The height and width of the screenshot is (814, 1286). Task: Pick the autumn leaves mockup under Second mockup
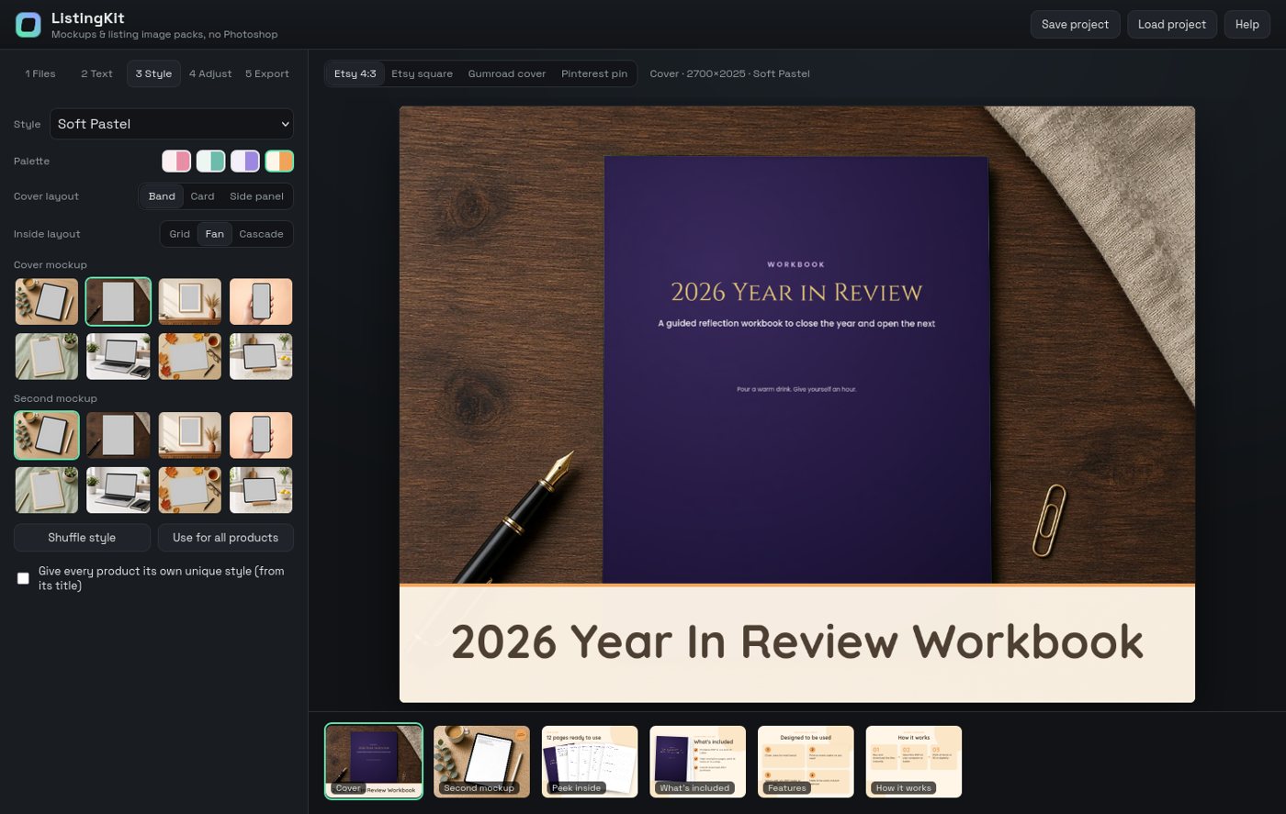(190, 490)
